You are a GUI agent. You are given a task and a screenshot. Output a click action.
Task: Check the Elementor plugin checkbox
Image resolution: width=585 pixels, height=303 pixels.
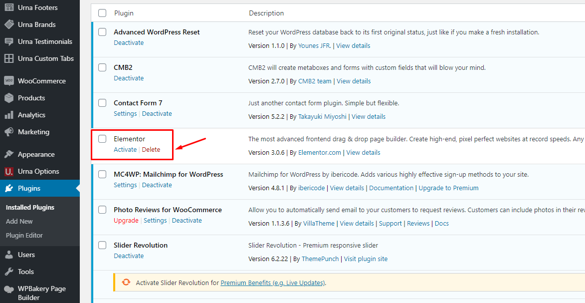(102, 139)
